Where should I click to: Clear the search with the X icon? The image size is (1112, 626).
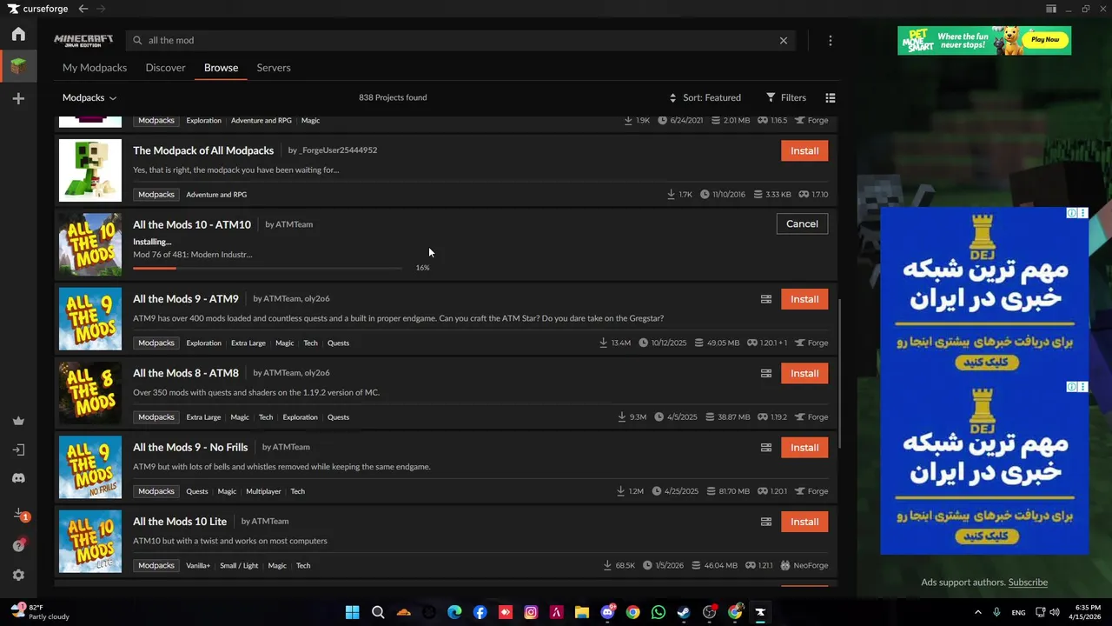point(784,40)
